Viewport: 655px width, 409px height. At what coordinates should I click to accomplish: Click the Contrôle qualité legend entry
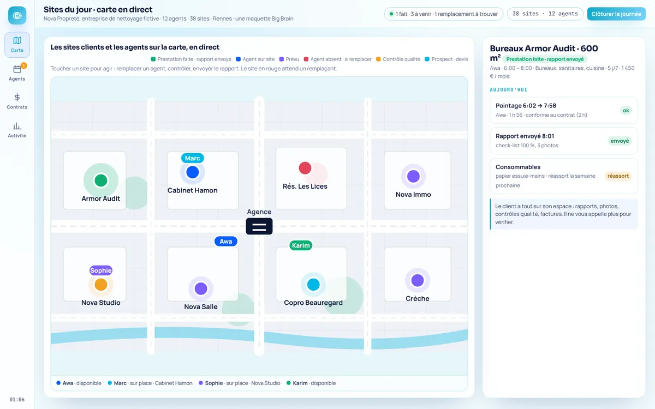pos(398,59)
